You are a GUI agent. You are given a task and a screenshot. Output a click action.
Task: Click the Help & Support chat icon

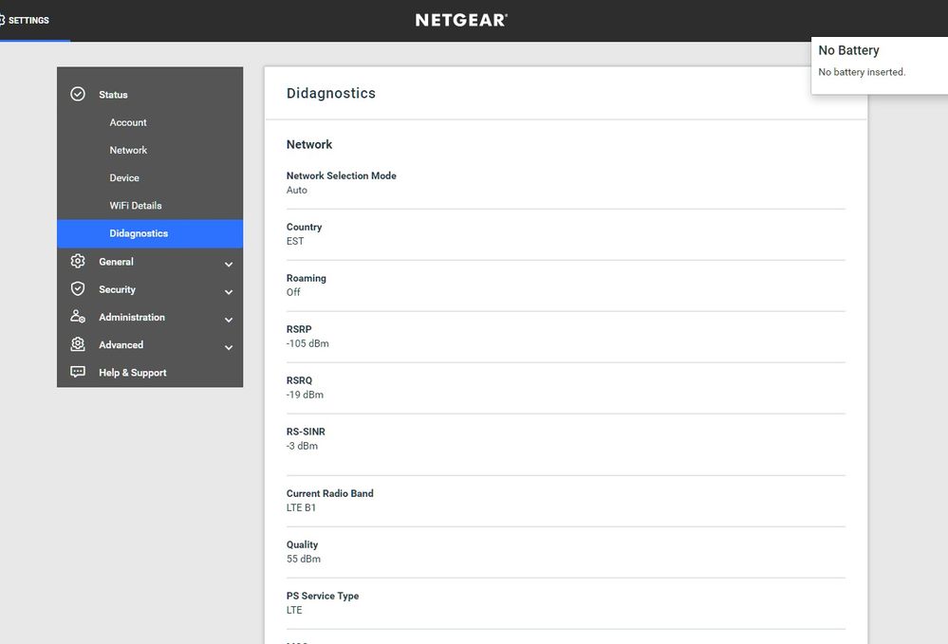[x=78, y=373]
